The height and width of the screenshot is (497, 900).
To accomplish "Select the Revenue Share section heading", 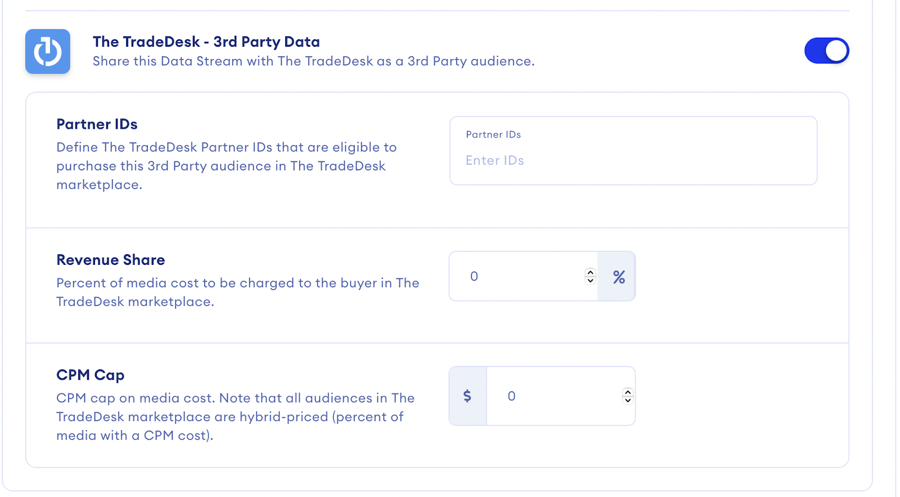I will coord(111,260).
